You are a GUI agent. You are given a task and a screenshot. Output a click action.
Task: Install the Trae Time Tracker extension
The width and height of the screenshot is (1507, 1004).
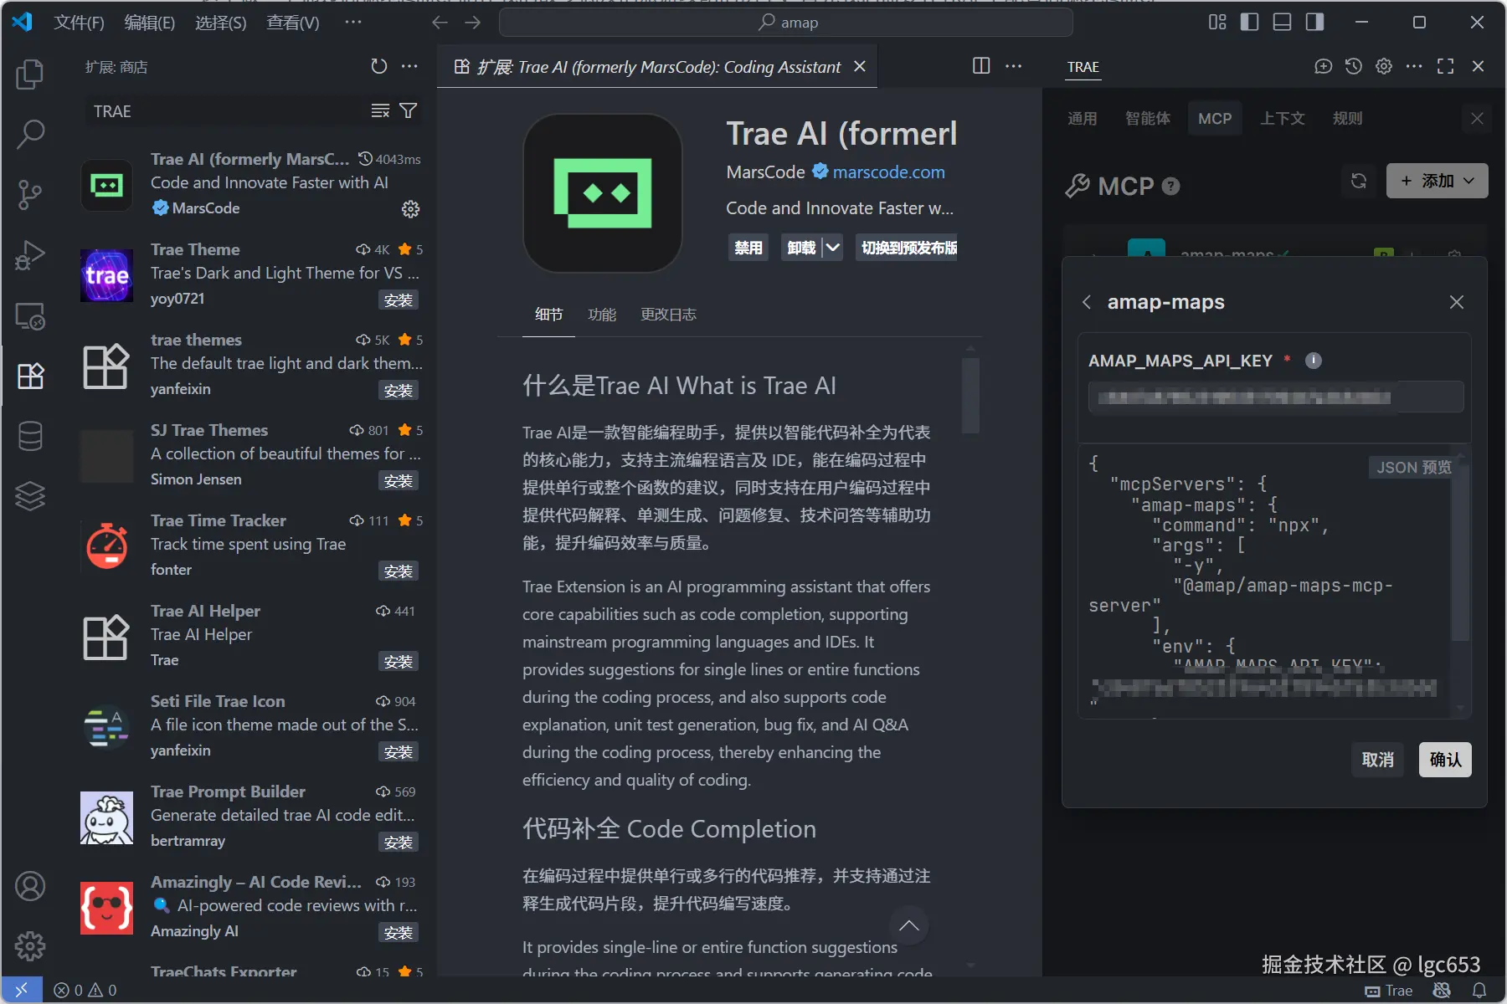tap(399, 571)
